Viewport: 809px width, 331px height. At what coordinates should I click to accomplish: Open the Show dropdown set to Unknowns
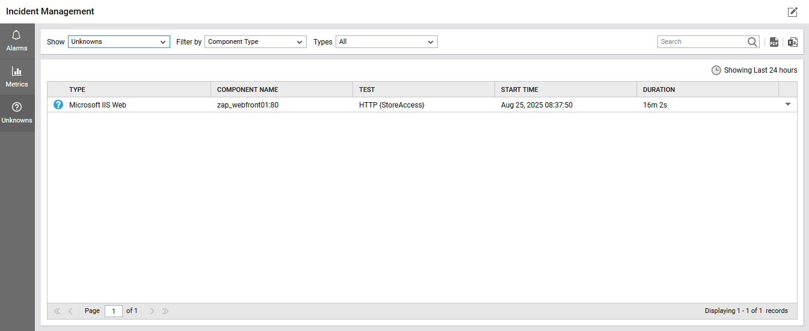coord(118,42)
